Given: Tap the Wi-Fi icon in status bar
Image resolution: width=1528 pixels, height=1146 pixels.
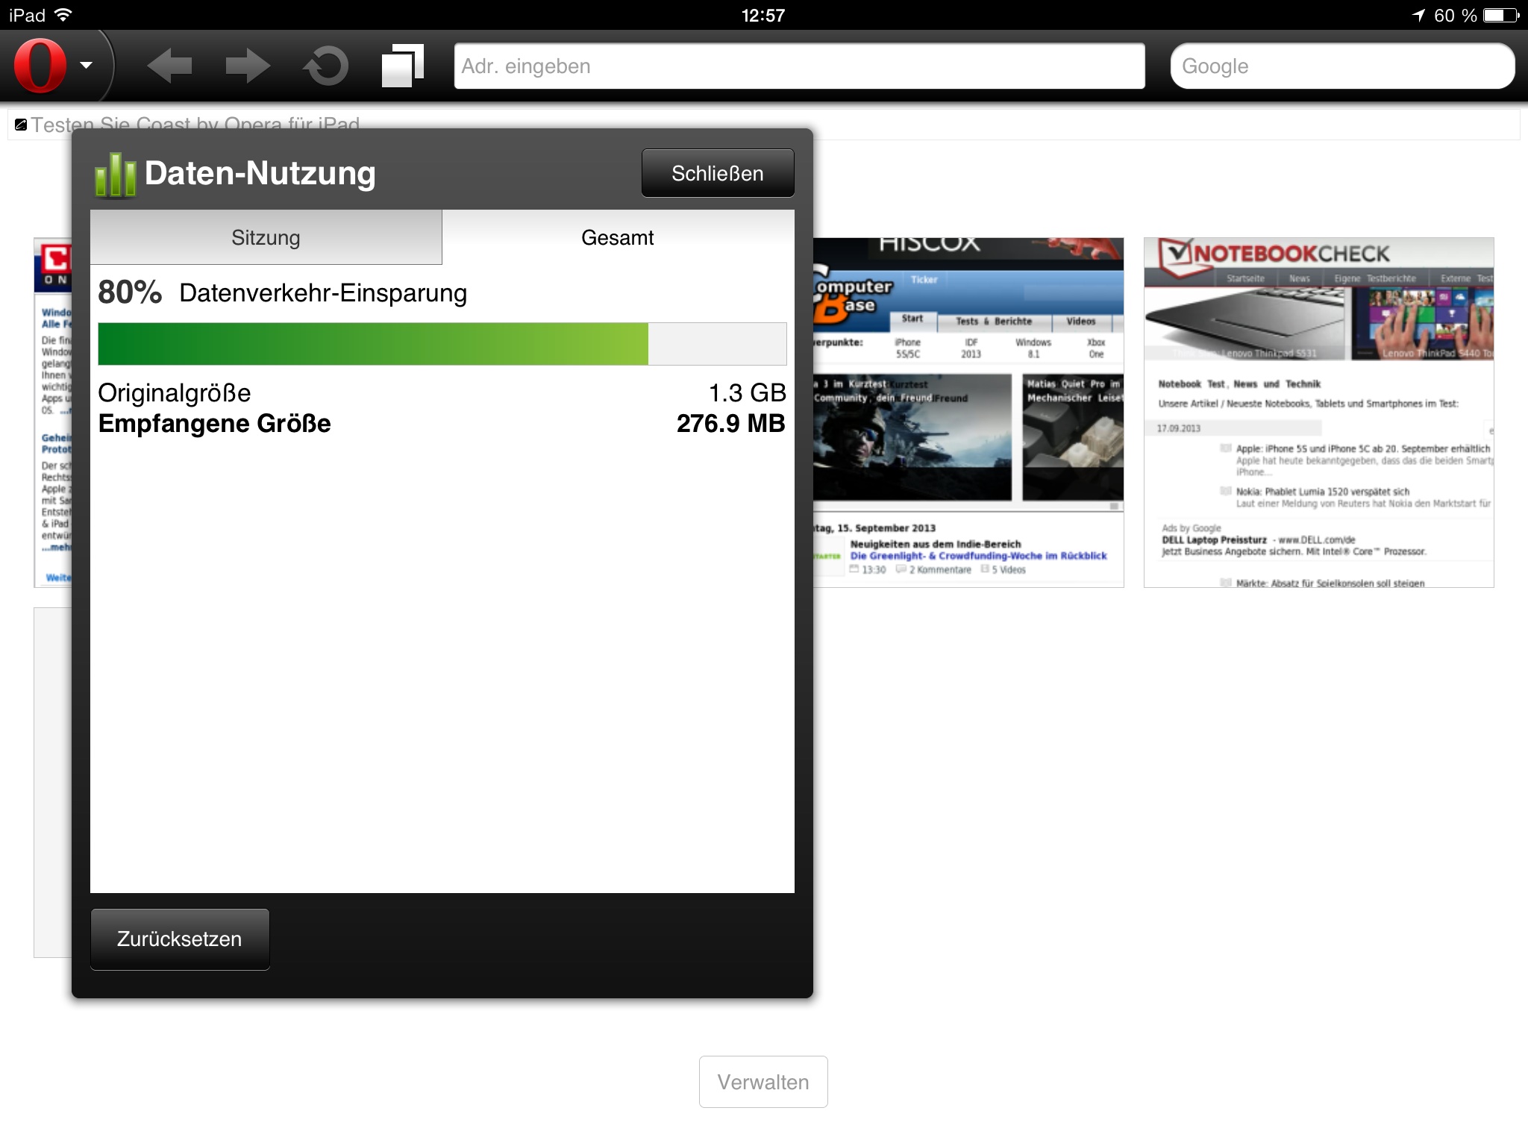Looking at the screenshot, I should (x=64, y=15).
